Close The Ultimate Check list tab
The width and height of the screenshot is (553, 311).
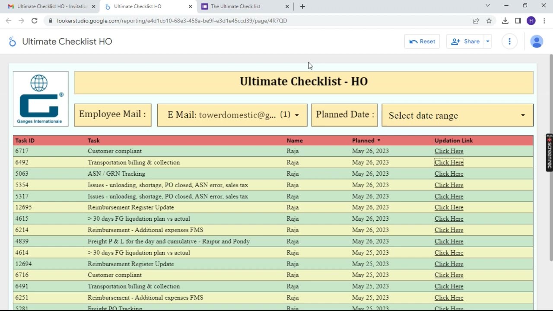click(x=287, y=6)
